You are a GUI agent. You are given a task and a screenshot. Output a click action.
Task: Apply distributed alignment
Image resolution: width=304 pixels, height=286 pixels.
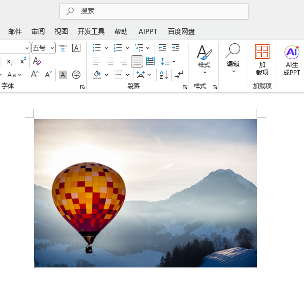click(x=150, y=61)
